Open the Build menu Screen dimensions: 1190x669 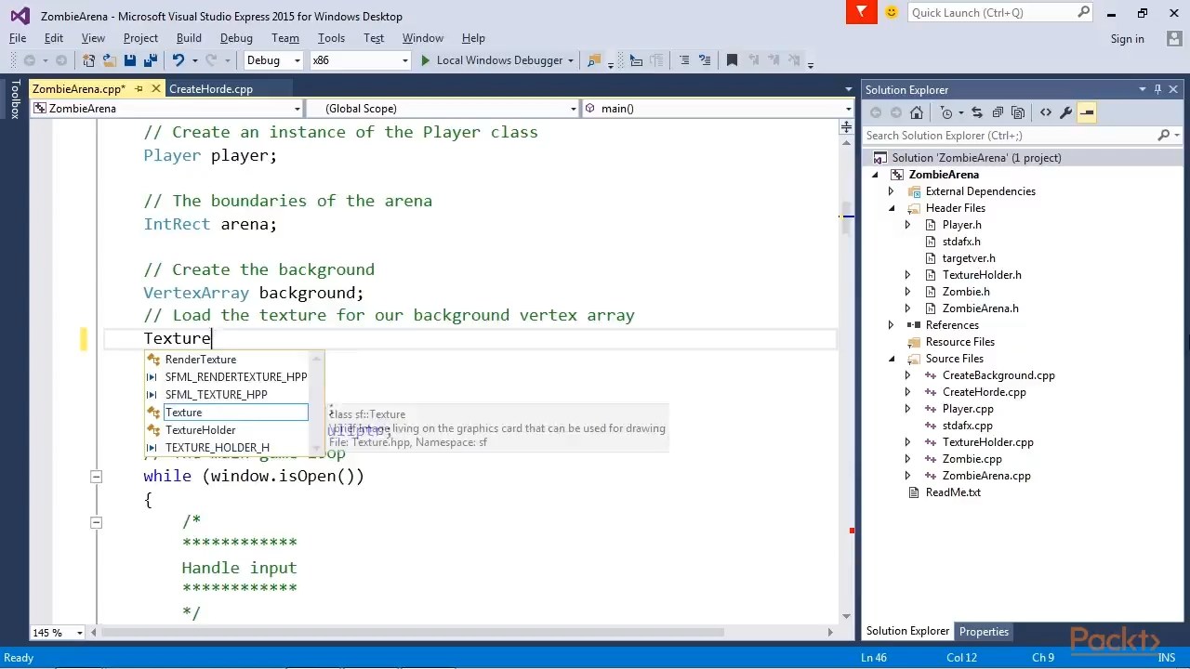coord(189,38)
